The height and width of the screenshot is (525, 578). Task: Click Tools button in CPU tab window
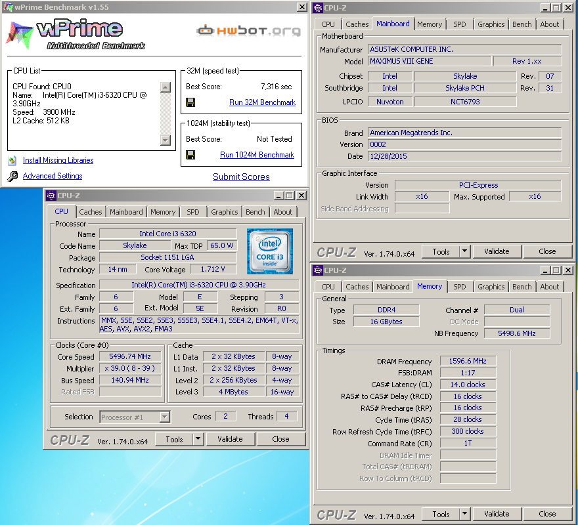[174, 439]
